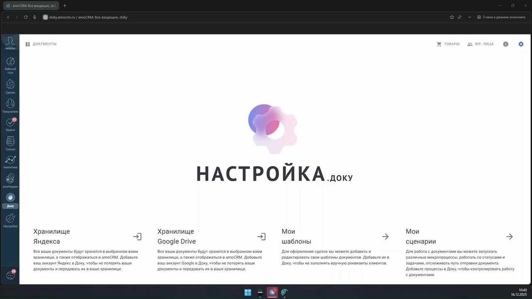Click the Документы grid icon
Screen dimensions: 532x299
(x=28, y=44)
